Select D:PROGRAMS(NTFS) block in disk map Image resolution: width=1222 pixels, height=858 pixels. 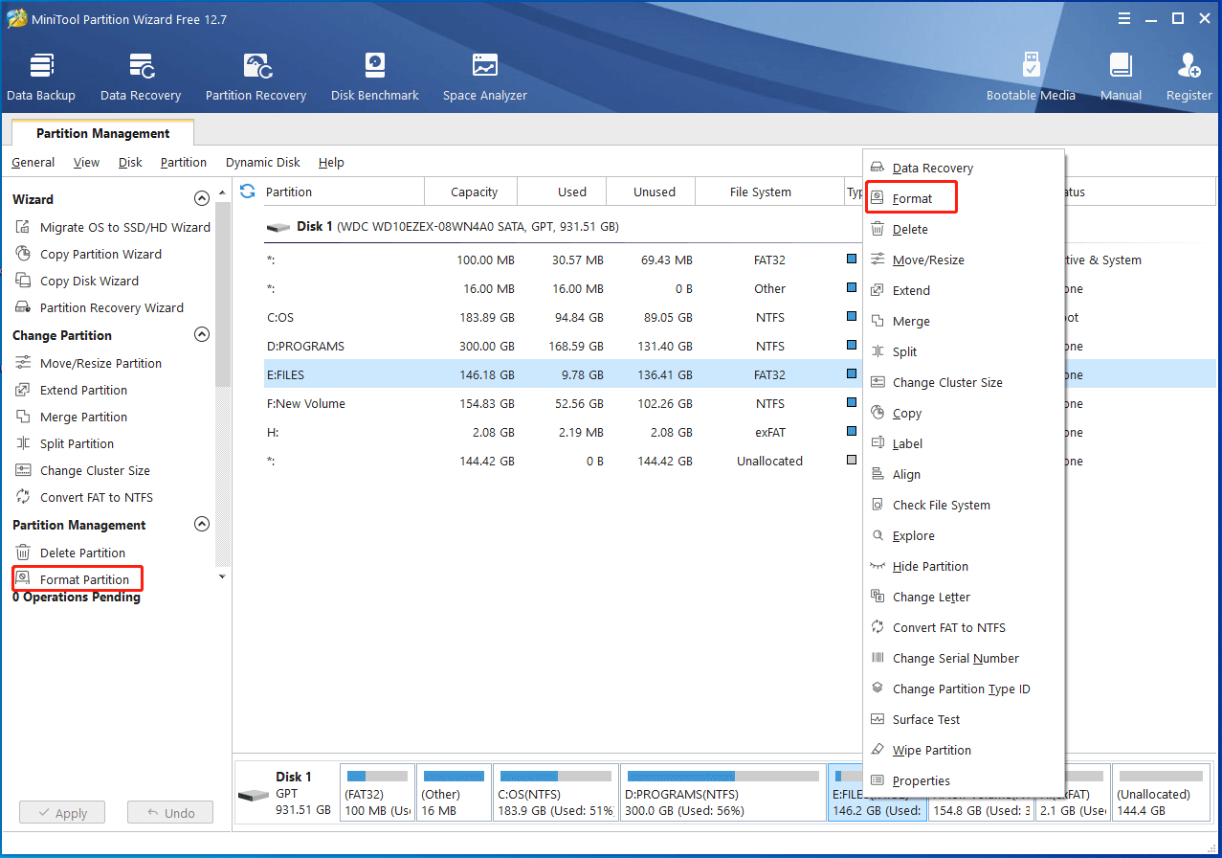[722, 792]
